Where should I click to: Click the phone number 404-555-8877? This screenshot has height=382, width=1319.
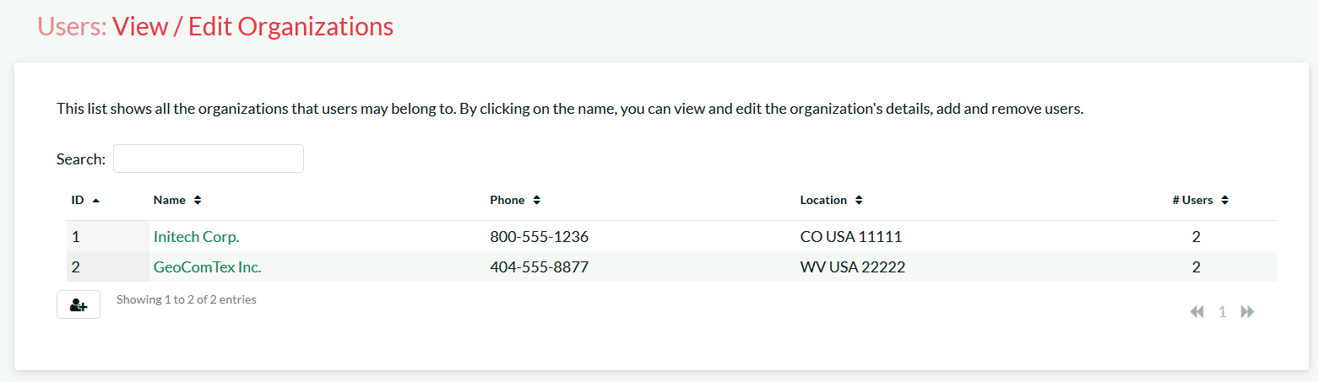pos(539,267)
